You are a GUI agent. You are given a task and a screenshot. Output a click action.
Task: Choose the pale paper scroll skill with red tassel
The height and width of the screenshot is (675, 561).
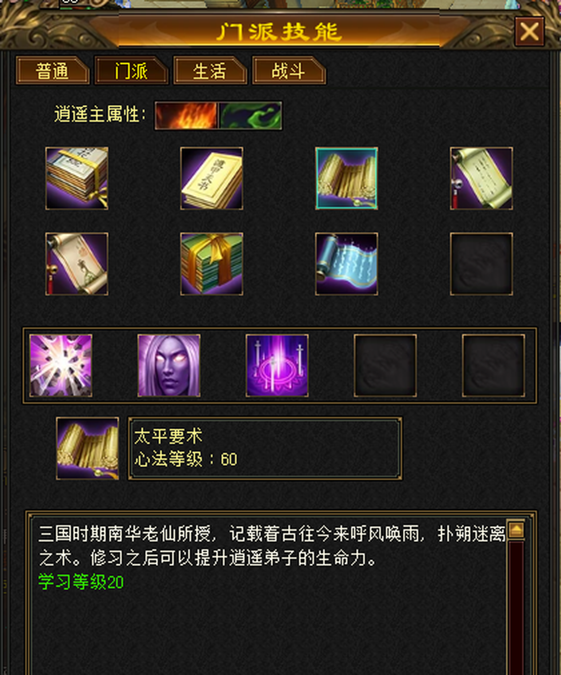point(482,178)
